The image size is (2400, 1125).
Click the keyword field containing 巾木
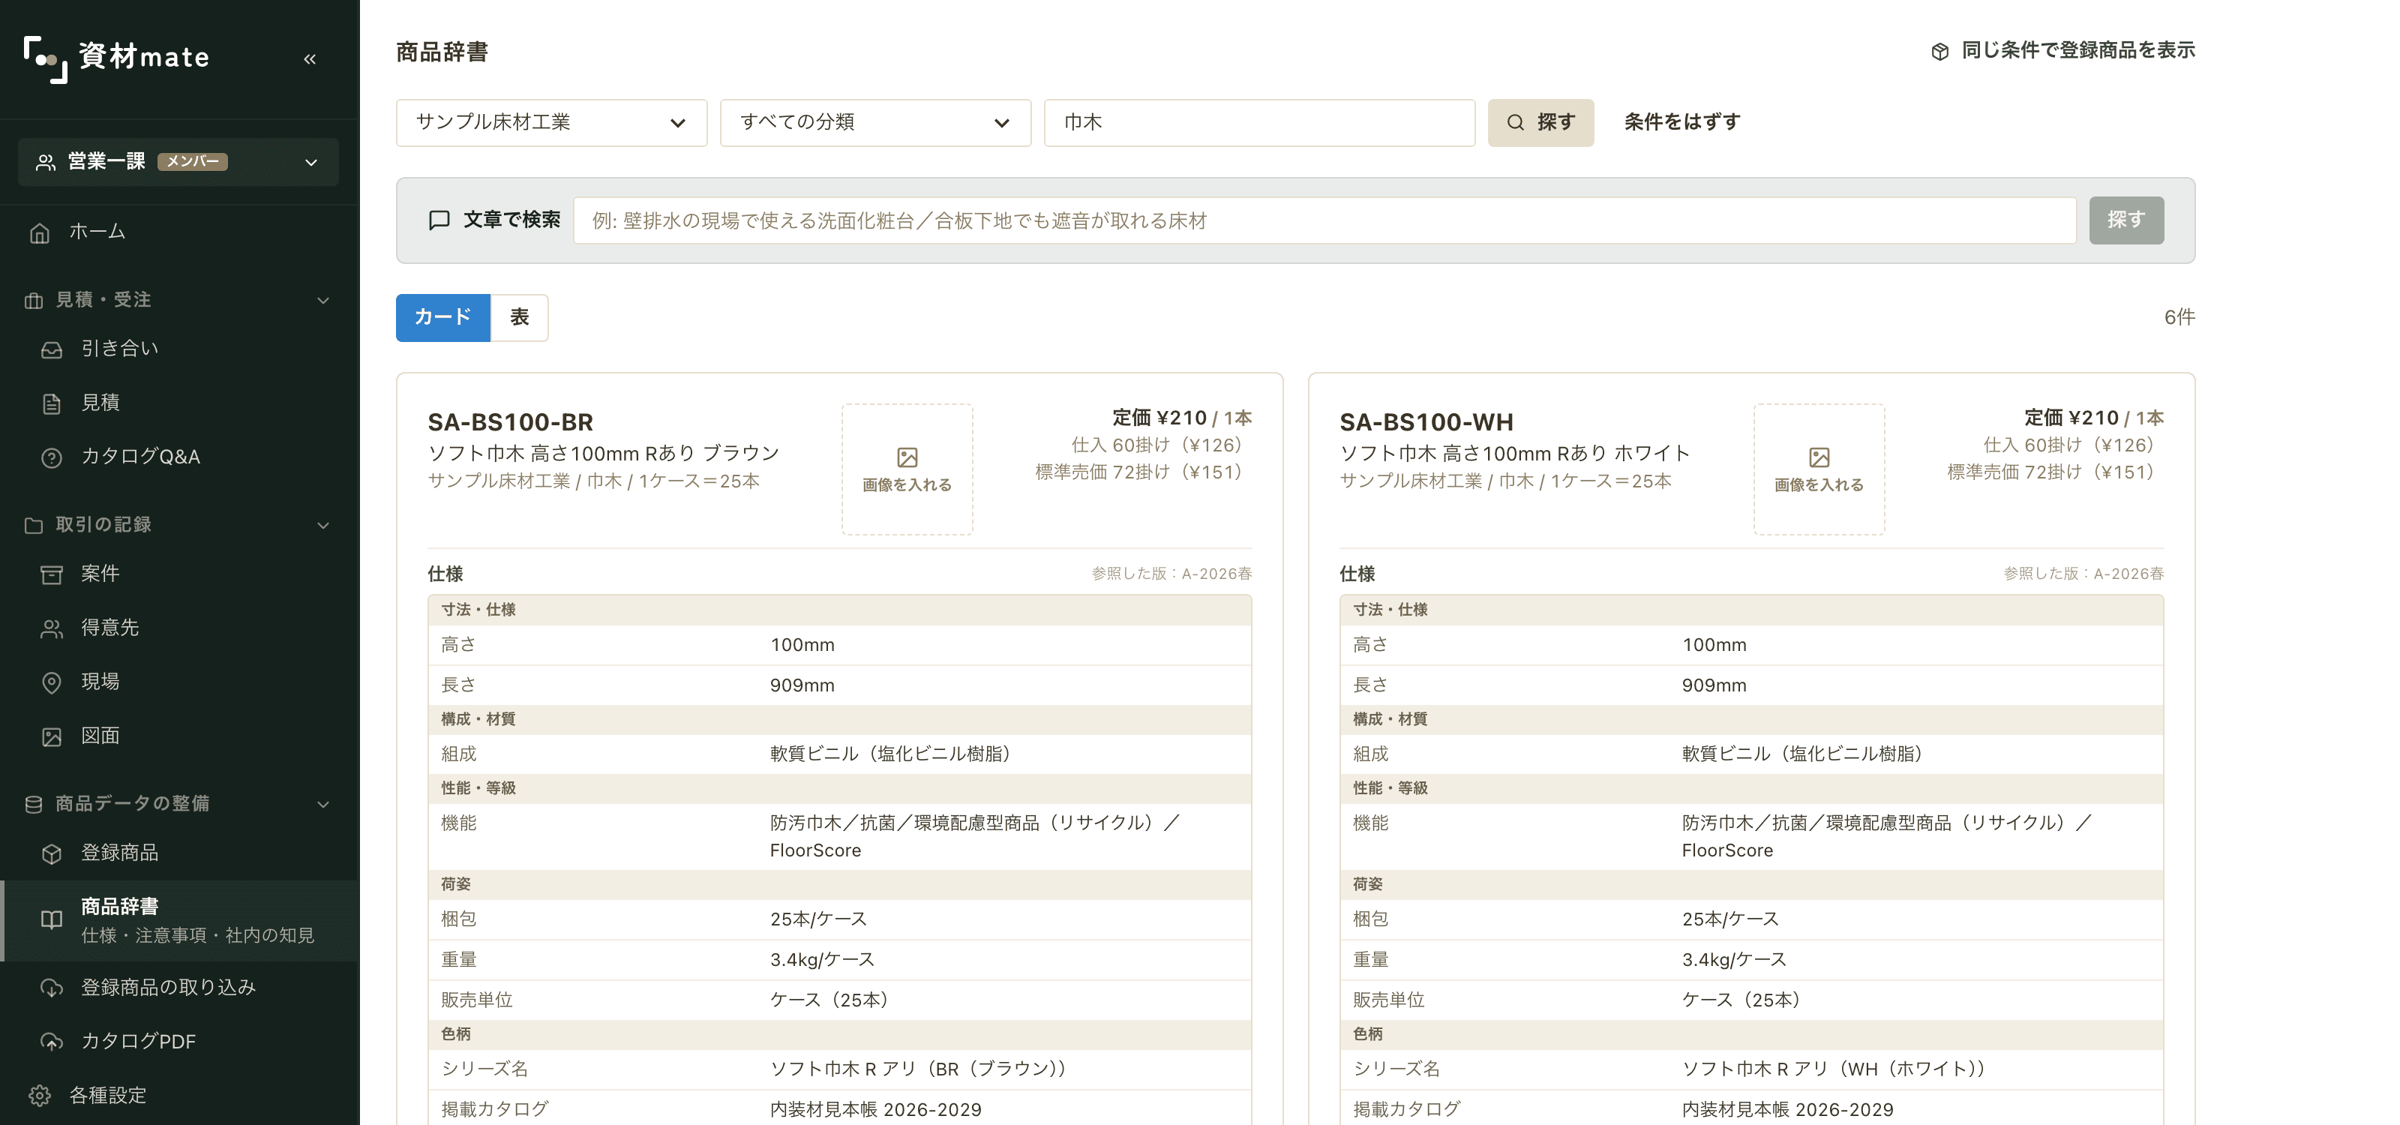coord(1260,123)
